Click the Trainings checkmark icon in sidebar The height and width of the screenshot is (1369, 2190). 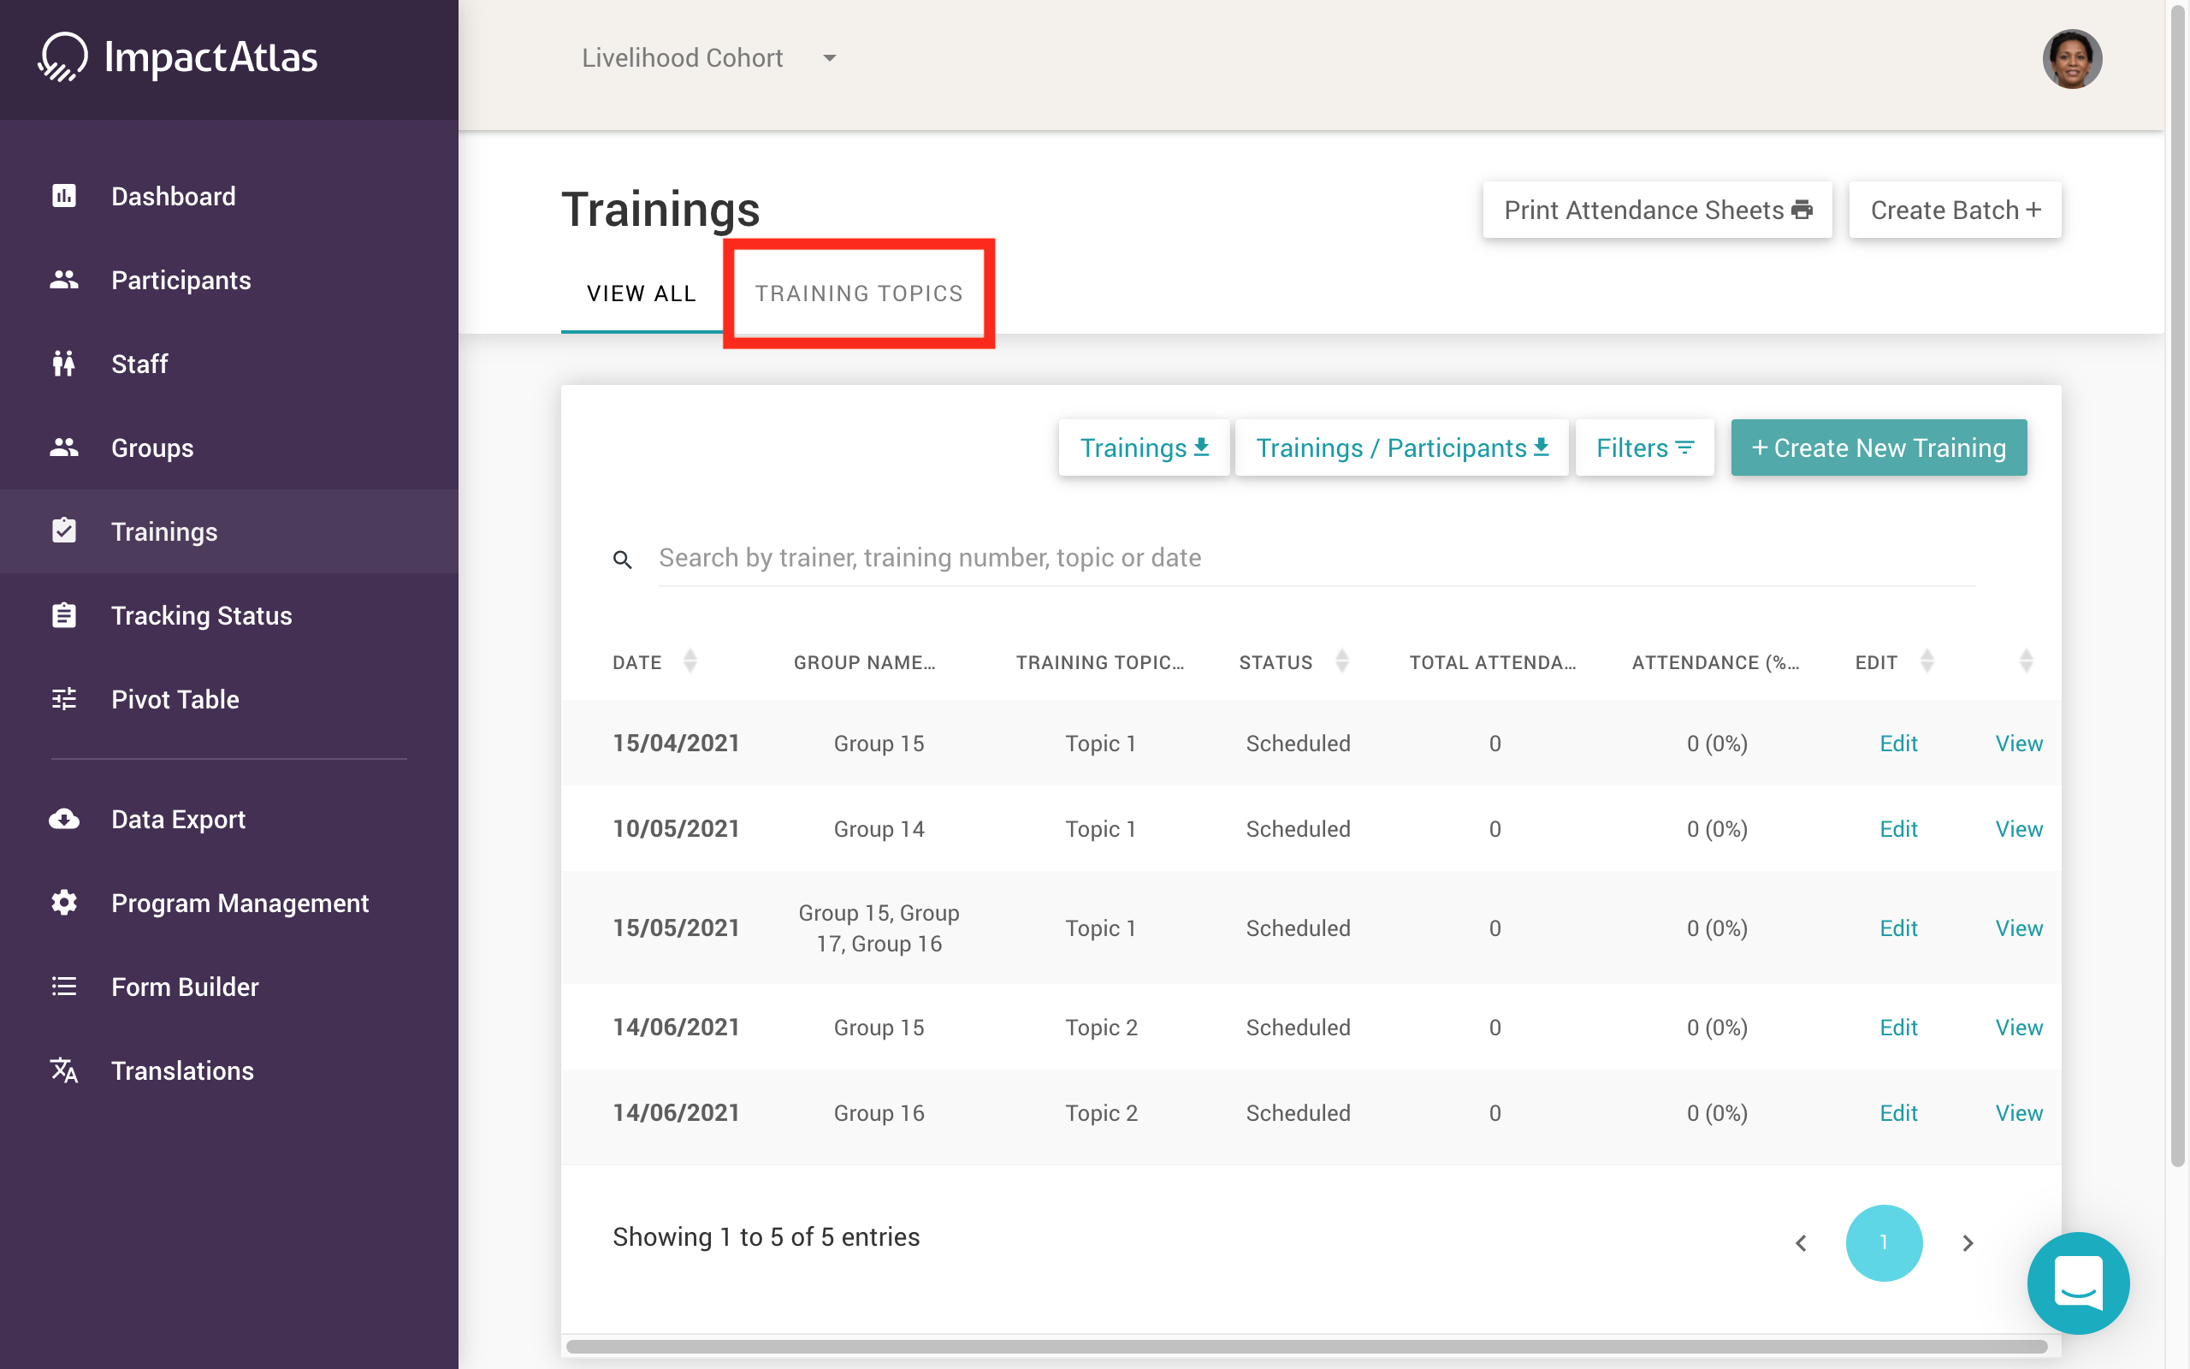click(63, 530)
